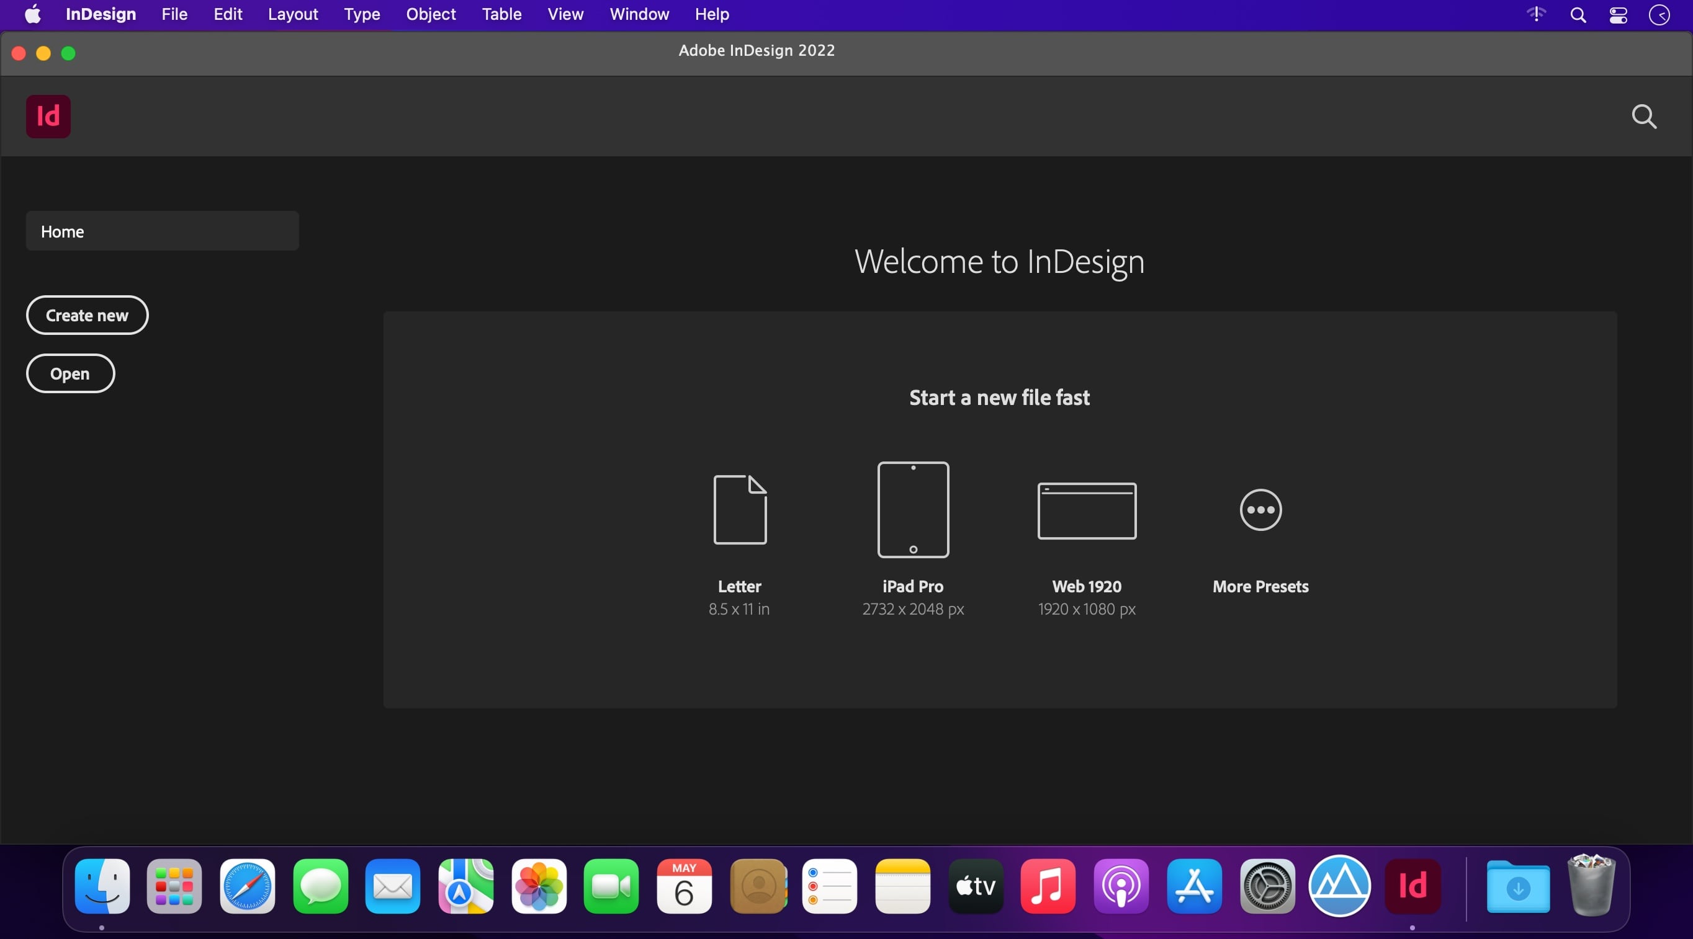Viewport: 1693px width, 939px height.
Task: Open the Apple menu
Action: 33,14
